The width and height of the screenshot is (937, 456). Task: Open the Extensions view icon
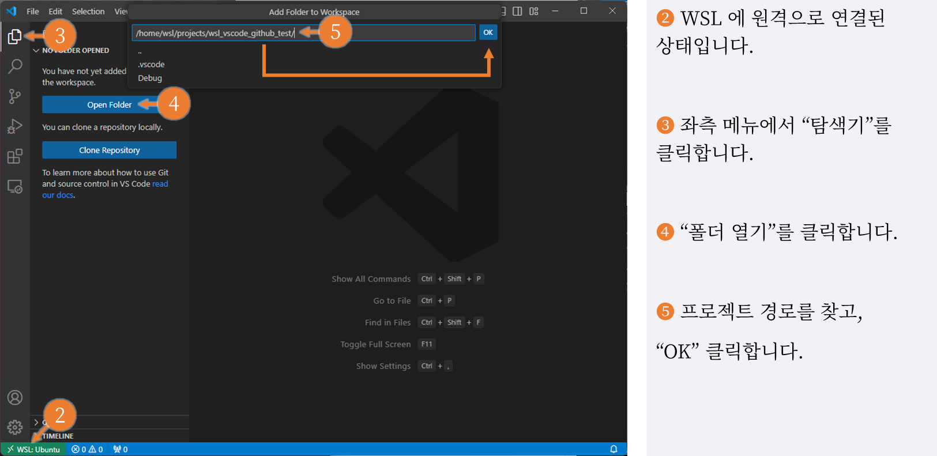click(15, 156)
